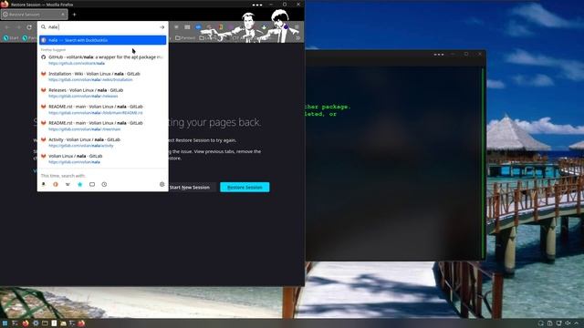Click the 'nala' text field in address bar

tap(103, 27)
